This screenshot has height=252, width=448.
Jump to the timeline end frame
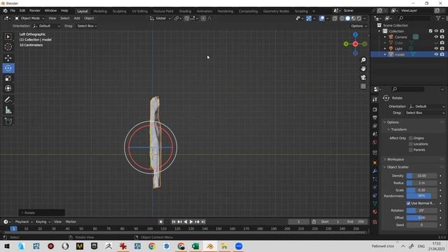203,222
